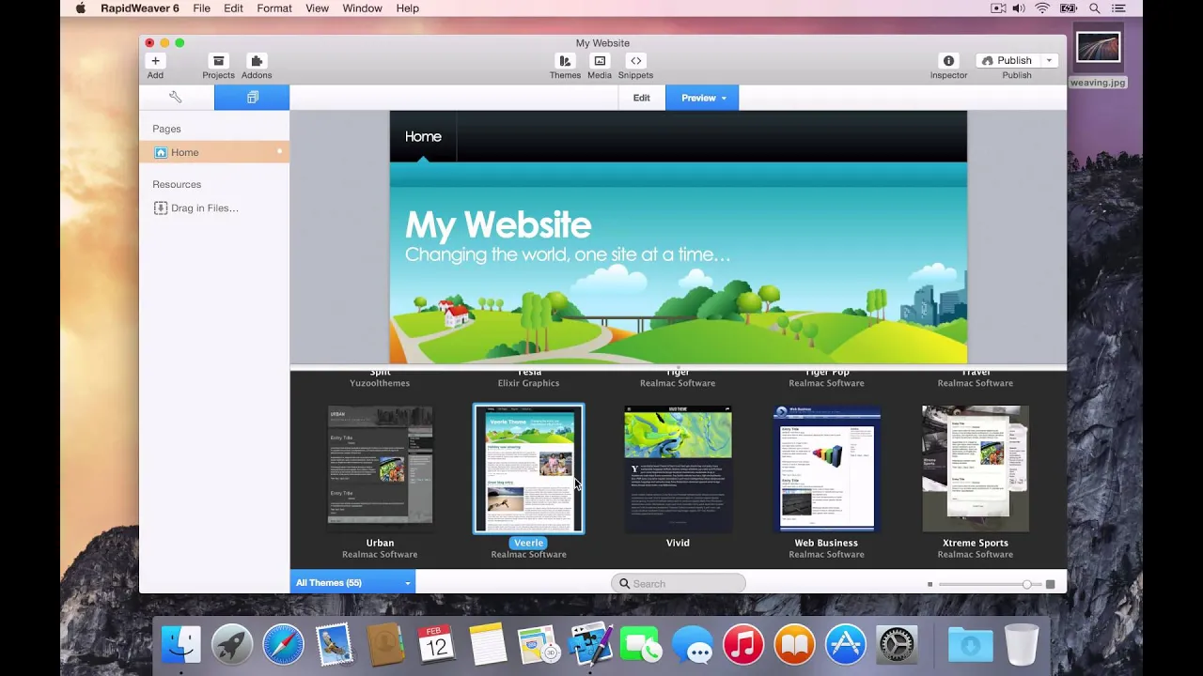Open Safari from the Dock
The width and height of the screenshot is (1203, 676).
tap(283, 645)
